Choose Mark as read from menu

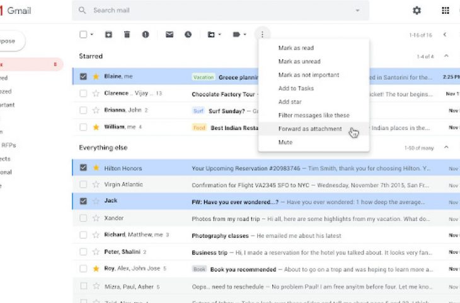click(314, 48)
